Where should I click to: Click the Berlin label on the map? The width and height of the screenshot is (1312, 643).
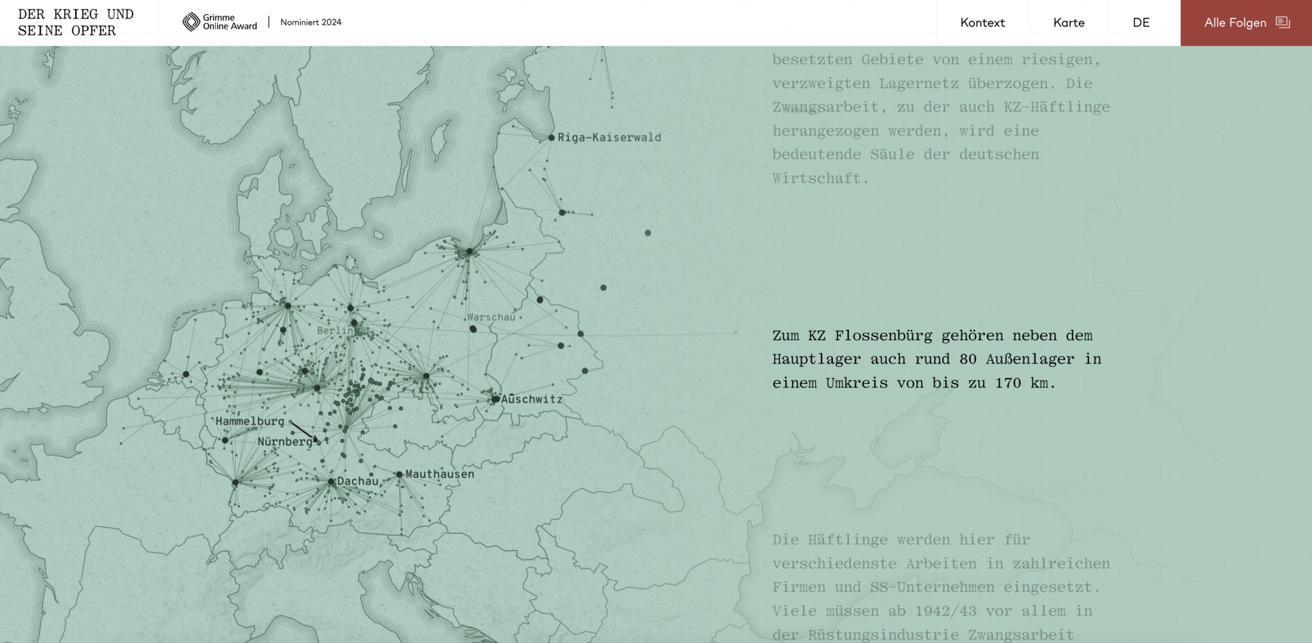pos(335,331)
